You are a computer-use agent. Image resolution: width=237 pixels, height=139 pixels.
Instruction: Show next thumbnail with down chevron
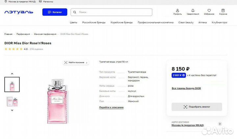pos(12,110)
